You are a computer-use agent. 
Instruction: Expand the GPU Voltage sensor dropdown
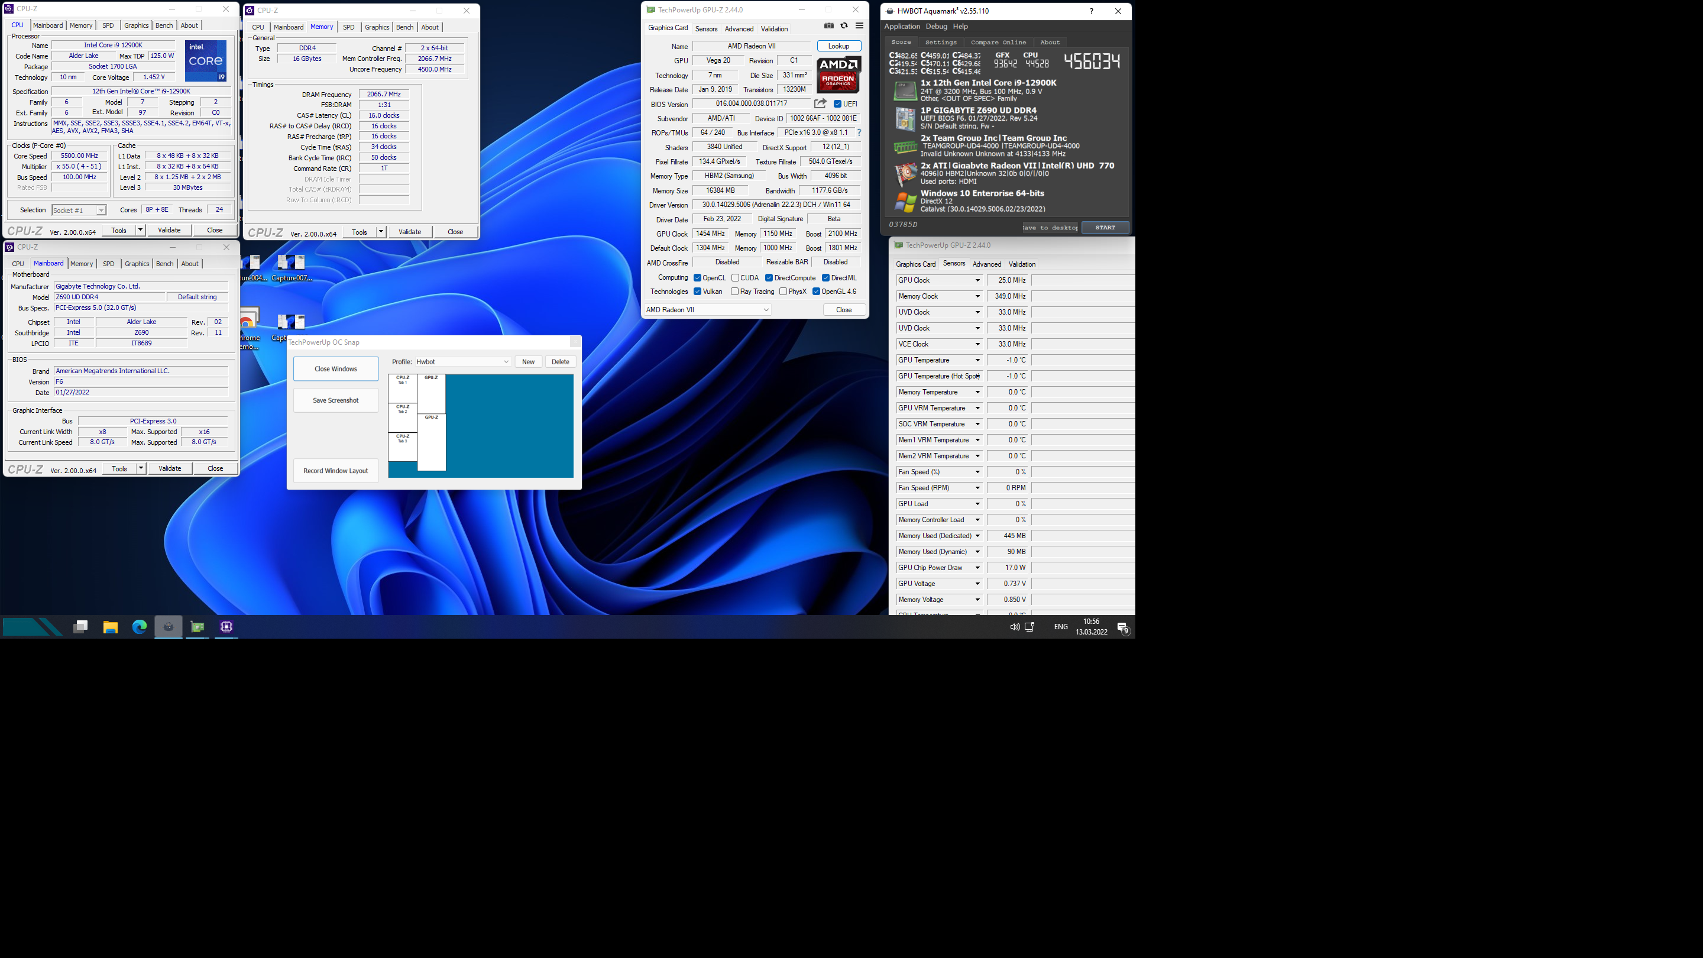[x=977, y=584]
